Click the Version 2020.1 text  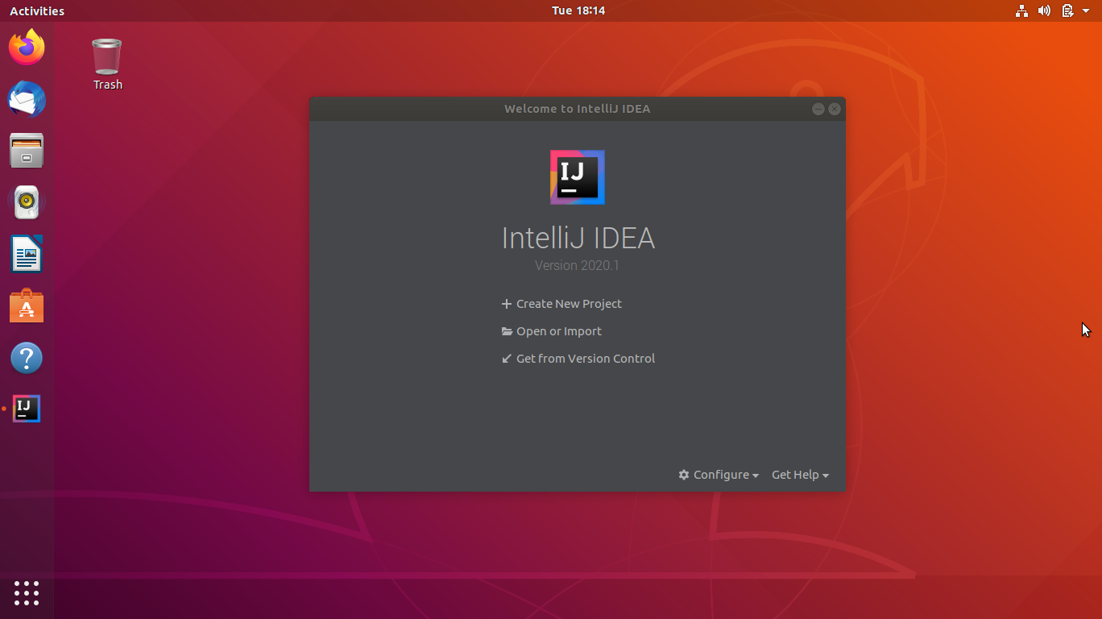[x=578, y=265]
